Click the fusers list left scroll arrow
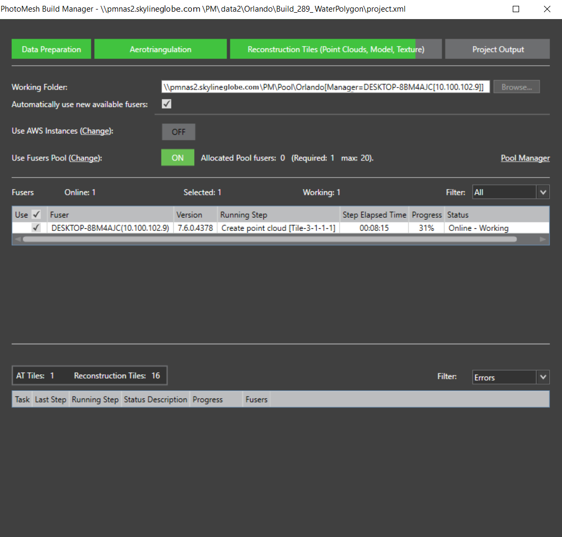 17,239
